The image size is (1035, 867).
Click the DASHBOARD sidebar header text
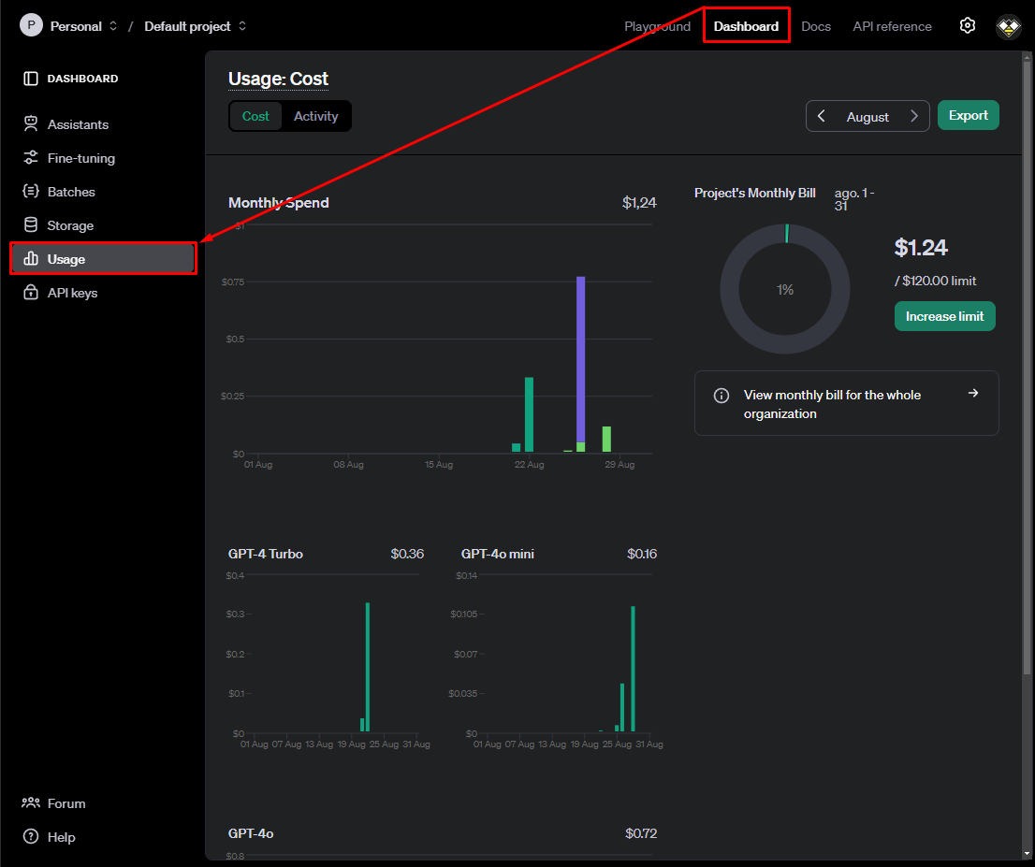(82, 79)
